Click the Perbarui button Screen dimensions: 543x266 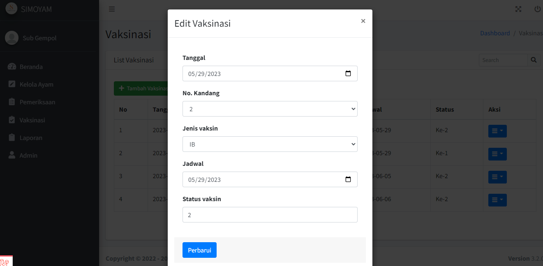point(199,250)
